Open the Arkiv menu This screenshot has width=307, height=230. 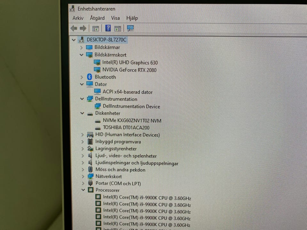coord(78,18)
